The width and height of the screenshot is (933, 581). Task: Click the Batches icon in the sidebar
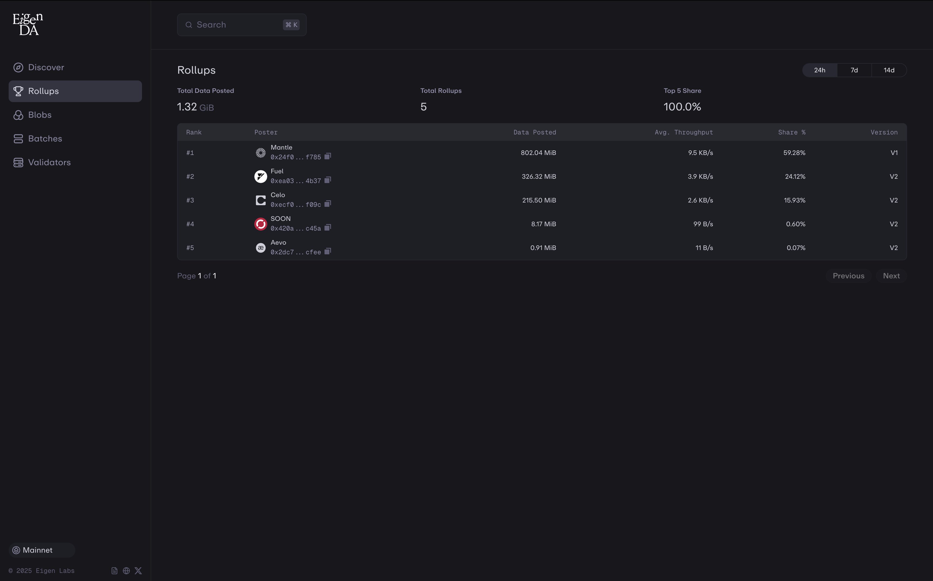point(18,138)
